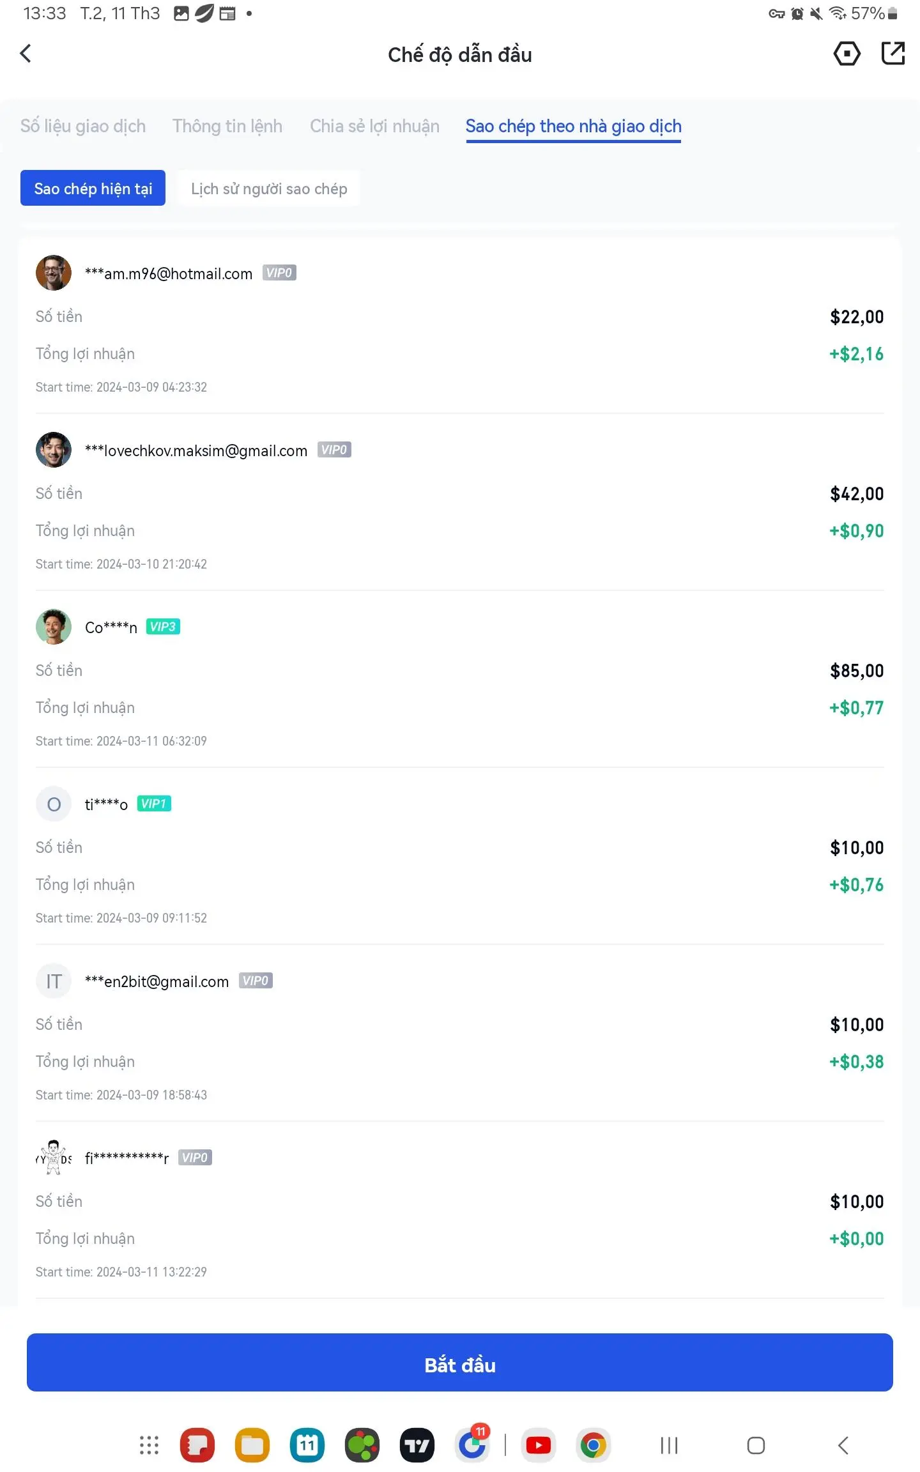Open the hexagon settings icon in header
The width and height of the screenshot is (920, 1472).
(847, 54)
